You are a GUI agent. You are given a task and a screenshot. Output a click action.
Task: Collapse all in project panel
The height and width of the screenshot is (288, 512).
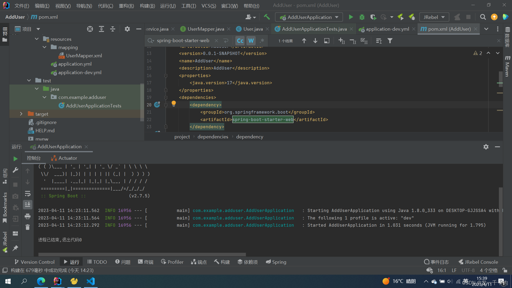113,29
